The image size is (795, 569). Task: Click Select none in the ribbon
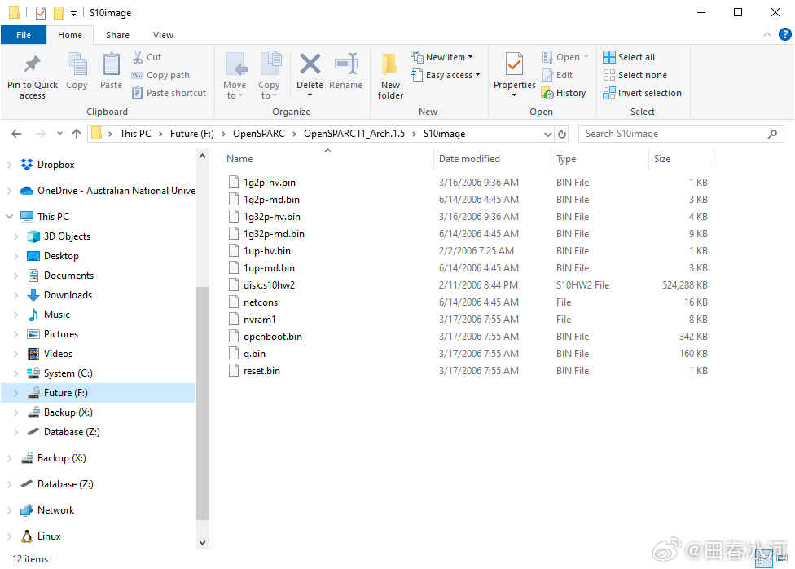[x=635, y=75]
